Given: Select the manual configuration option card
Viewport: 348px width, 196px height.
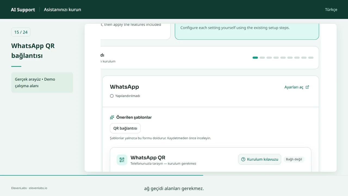Looking at the screenshot, I should pos(247,32).
